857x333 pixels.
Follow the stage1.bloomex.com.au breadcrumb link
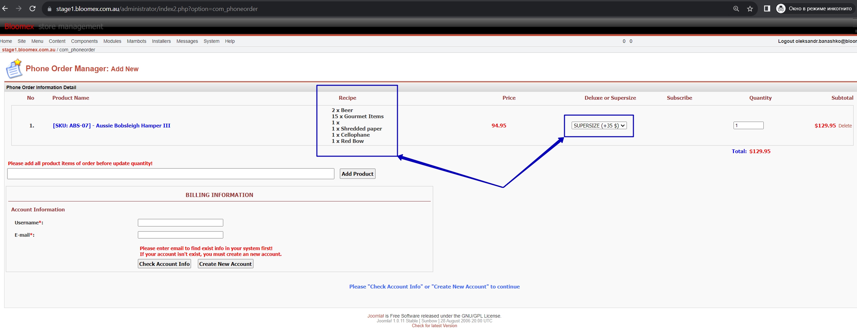click(28, 50)
